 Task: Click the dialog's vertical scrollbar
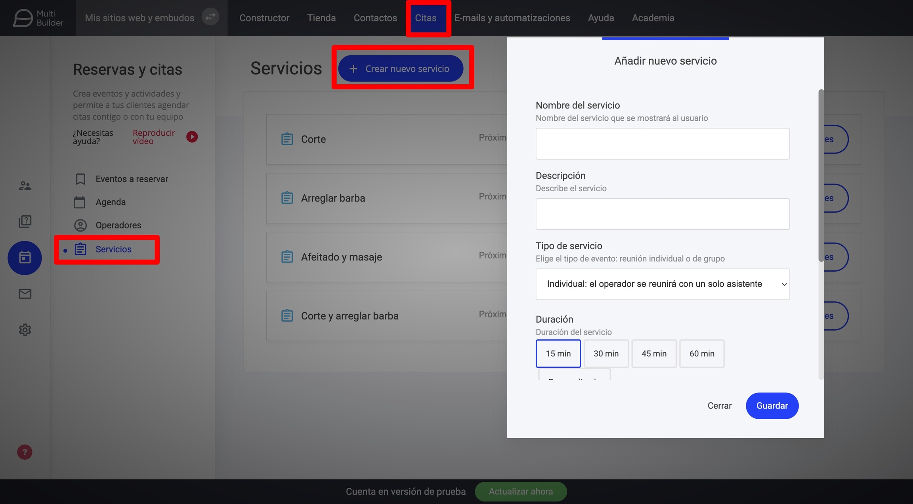pyautogui.click(x=821, y=175)
